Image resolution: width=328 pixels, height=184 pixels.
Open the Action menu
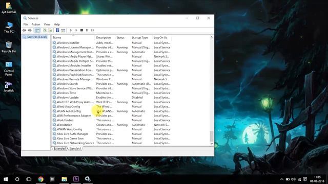pyautogui.click(x=36, y=25)
